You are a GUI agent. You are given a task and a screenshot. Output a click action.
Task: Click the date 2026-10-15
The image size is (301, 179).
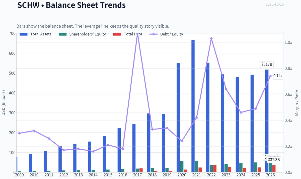click(x=275, y=4)
